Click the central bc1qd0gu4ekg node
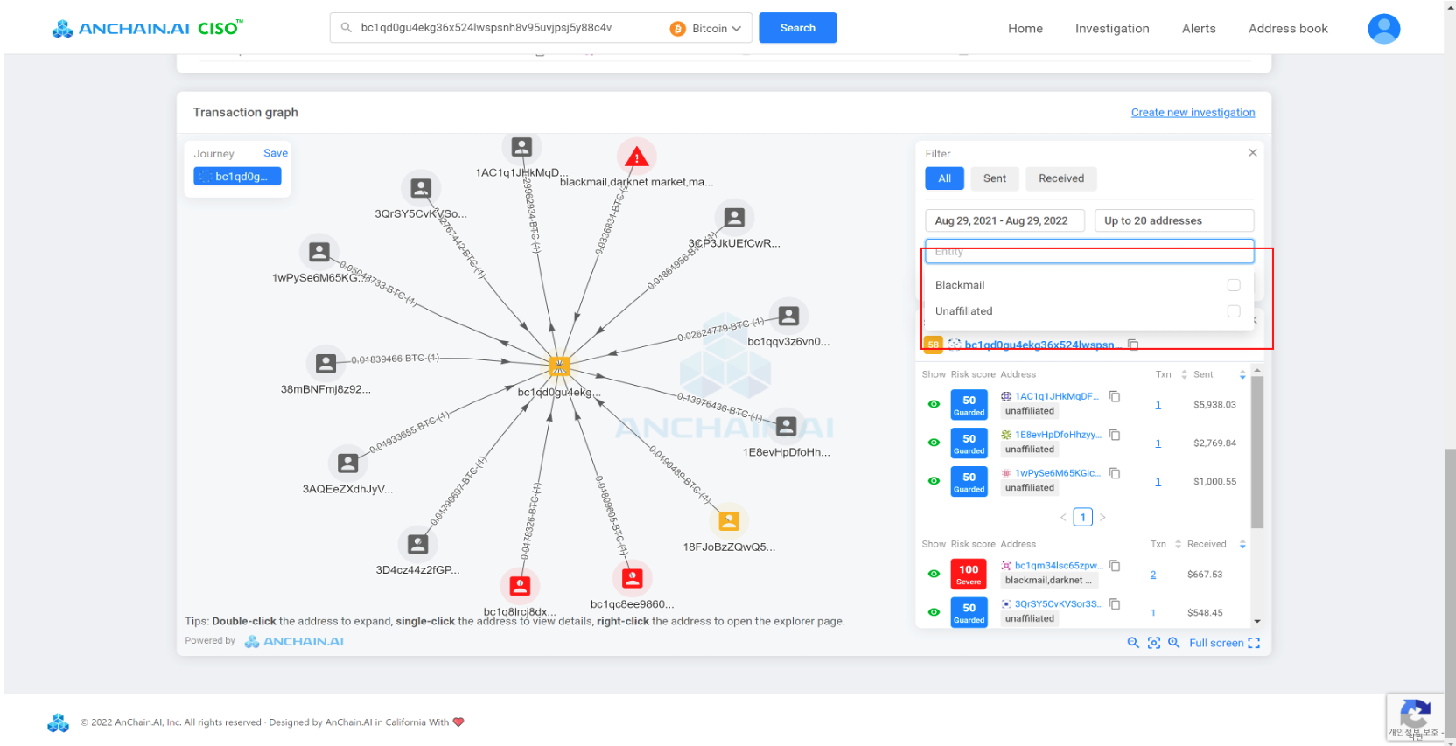The image size is (1456, 746). [x=559, y=366]
